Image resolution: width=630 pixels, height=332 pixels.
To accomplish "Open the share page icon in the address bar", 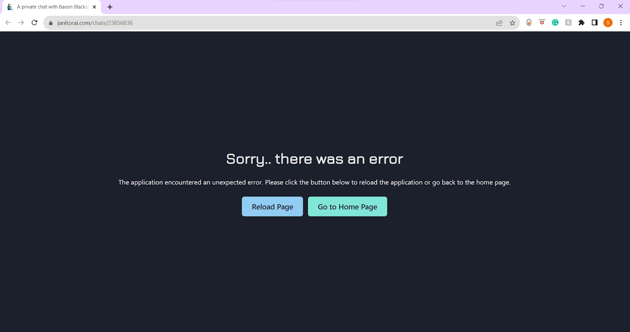I will pyautogui.click(x=499, y=23).
